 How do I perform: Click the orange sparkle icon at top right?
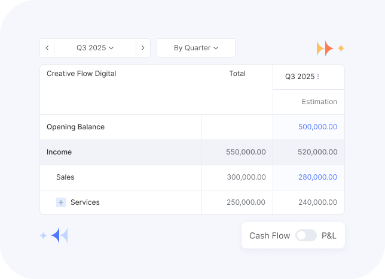coord(330,48)
